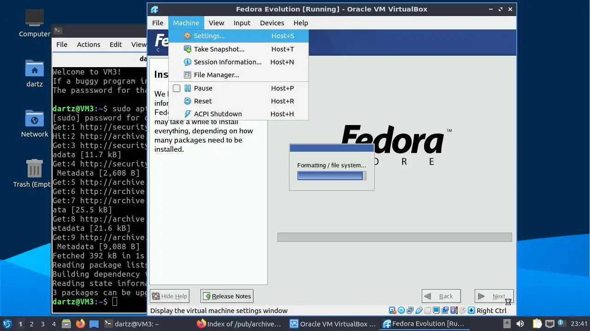The image size is (590, 331).
Task: Click the Formatting file system progress bar
Action: (332, 176)
